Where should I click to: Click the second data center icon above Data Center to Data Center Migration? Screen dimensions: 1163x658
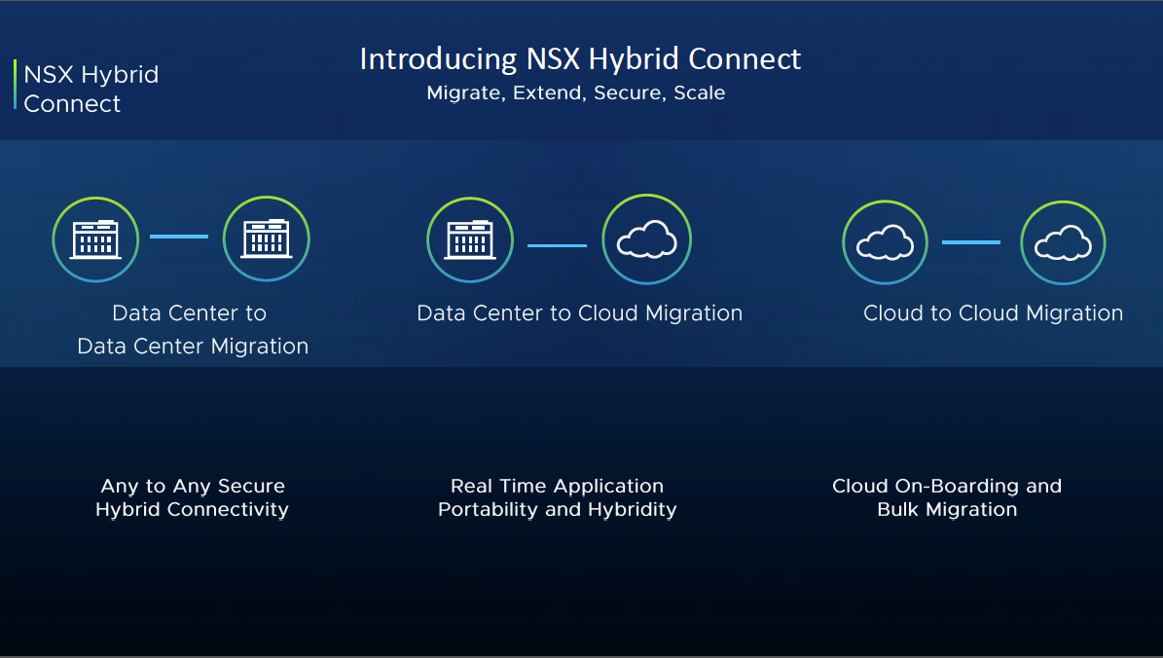pos(267,238)
